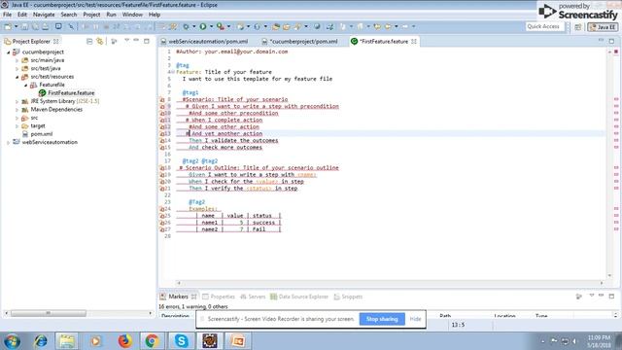Open the File menu
The width and height of the screenshot is (622, 350).
(7, 15)
